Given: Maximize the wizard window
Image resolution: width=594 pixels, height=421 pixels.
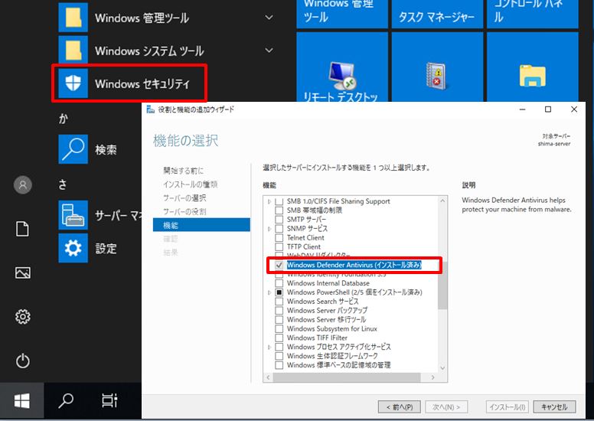Looking at the screenshot, I should [548, 109].
